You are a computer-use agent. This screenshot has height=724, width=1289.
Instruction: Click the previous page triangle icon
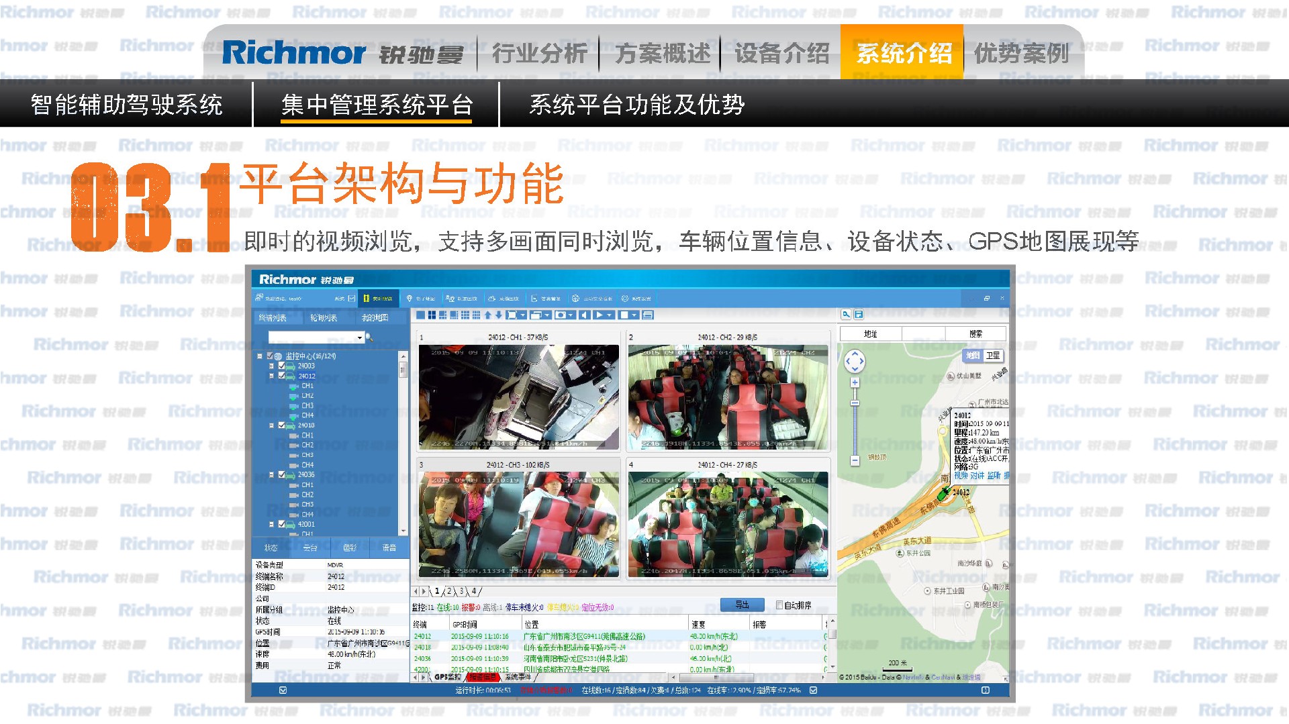[584, 315]
